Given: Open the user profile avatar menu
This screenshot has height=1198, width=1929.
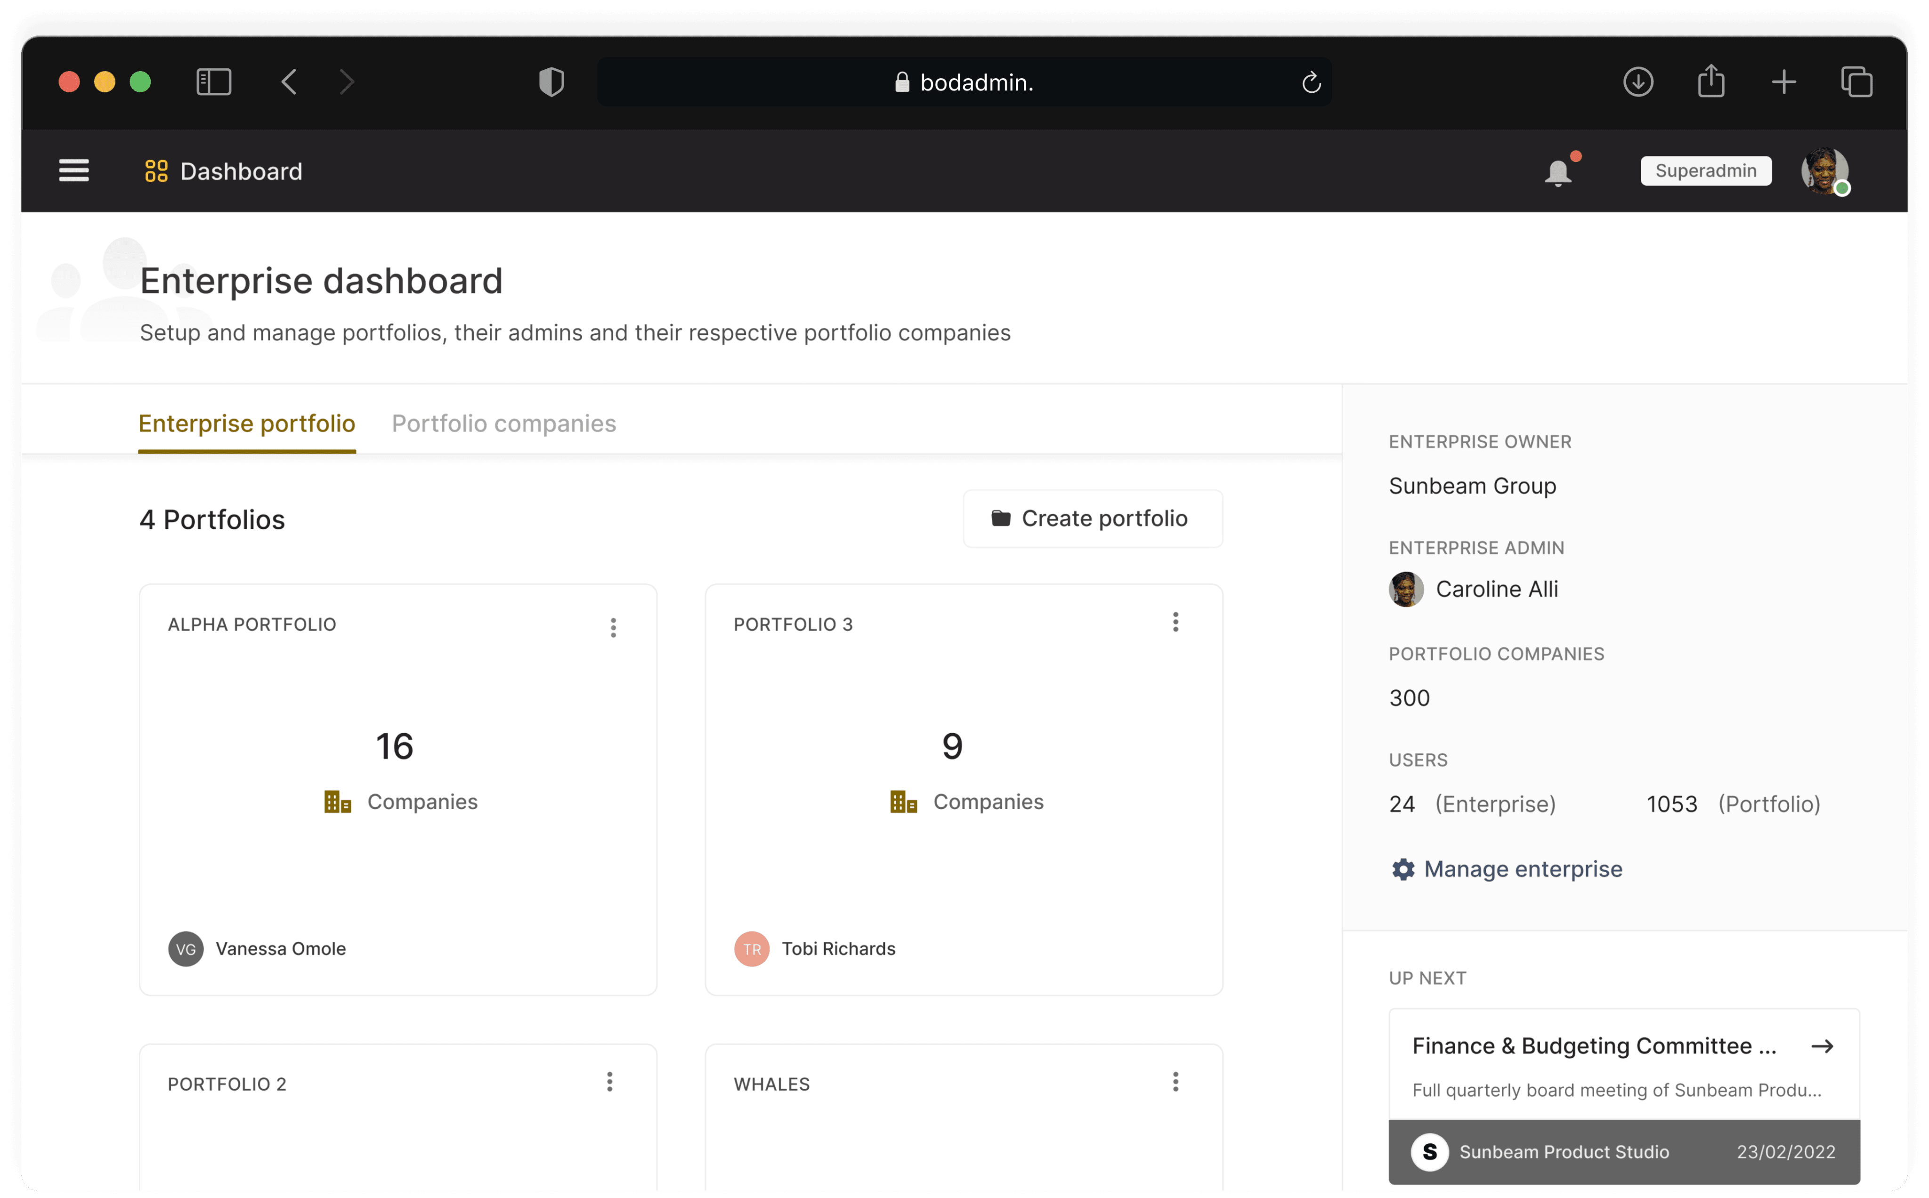Looking at the screenshot, I should click(1825, 170).
